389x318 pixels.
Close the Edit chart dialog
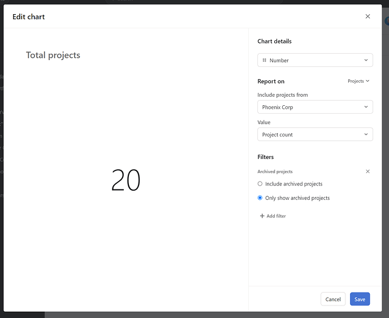(368, 16)
